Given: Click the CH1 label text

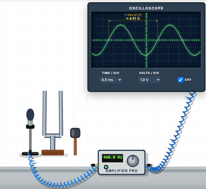Looking at the screenshot, I should [x=188, y=80].
